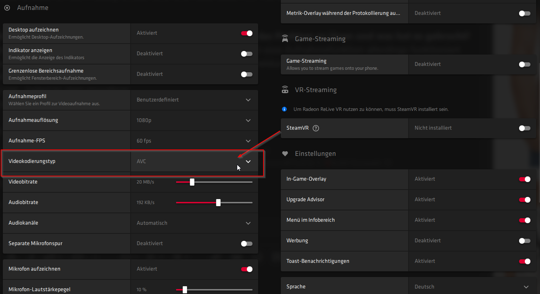The image size is (540, 294).
Task: Enable the Separate Mikrofonspur toggle
Action: (x=247, y=244)
